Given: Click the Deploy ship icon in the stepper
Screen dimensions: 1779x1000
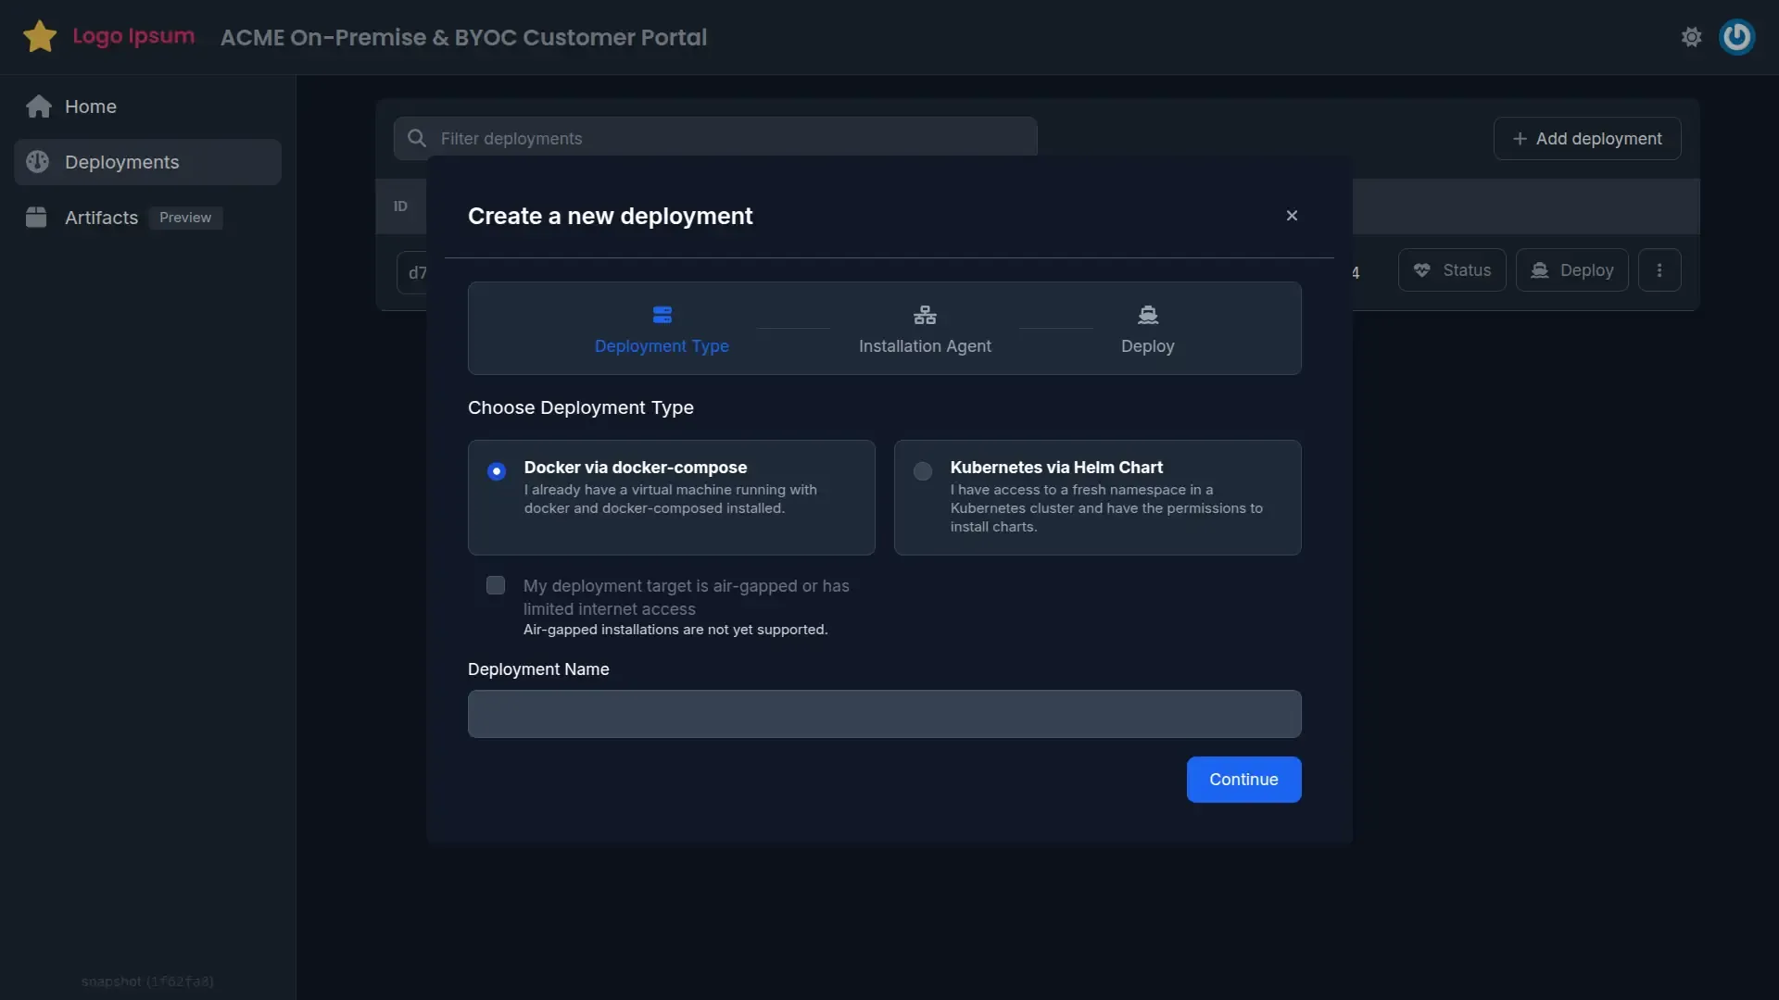Looking at the screenshot, I should tap(1147, 314).
